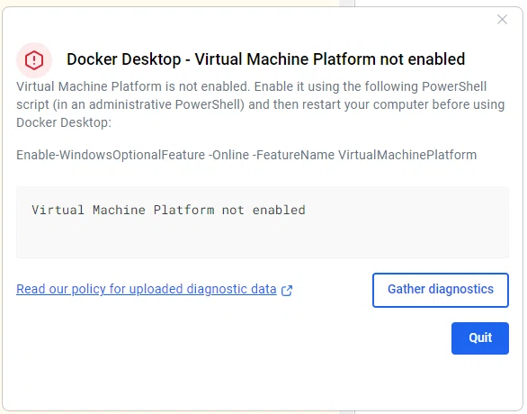Click Gather diagnostics button
Image resolution: width=527 pixels, height=414 pixels.
pos(441,290)
